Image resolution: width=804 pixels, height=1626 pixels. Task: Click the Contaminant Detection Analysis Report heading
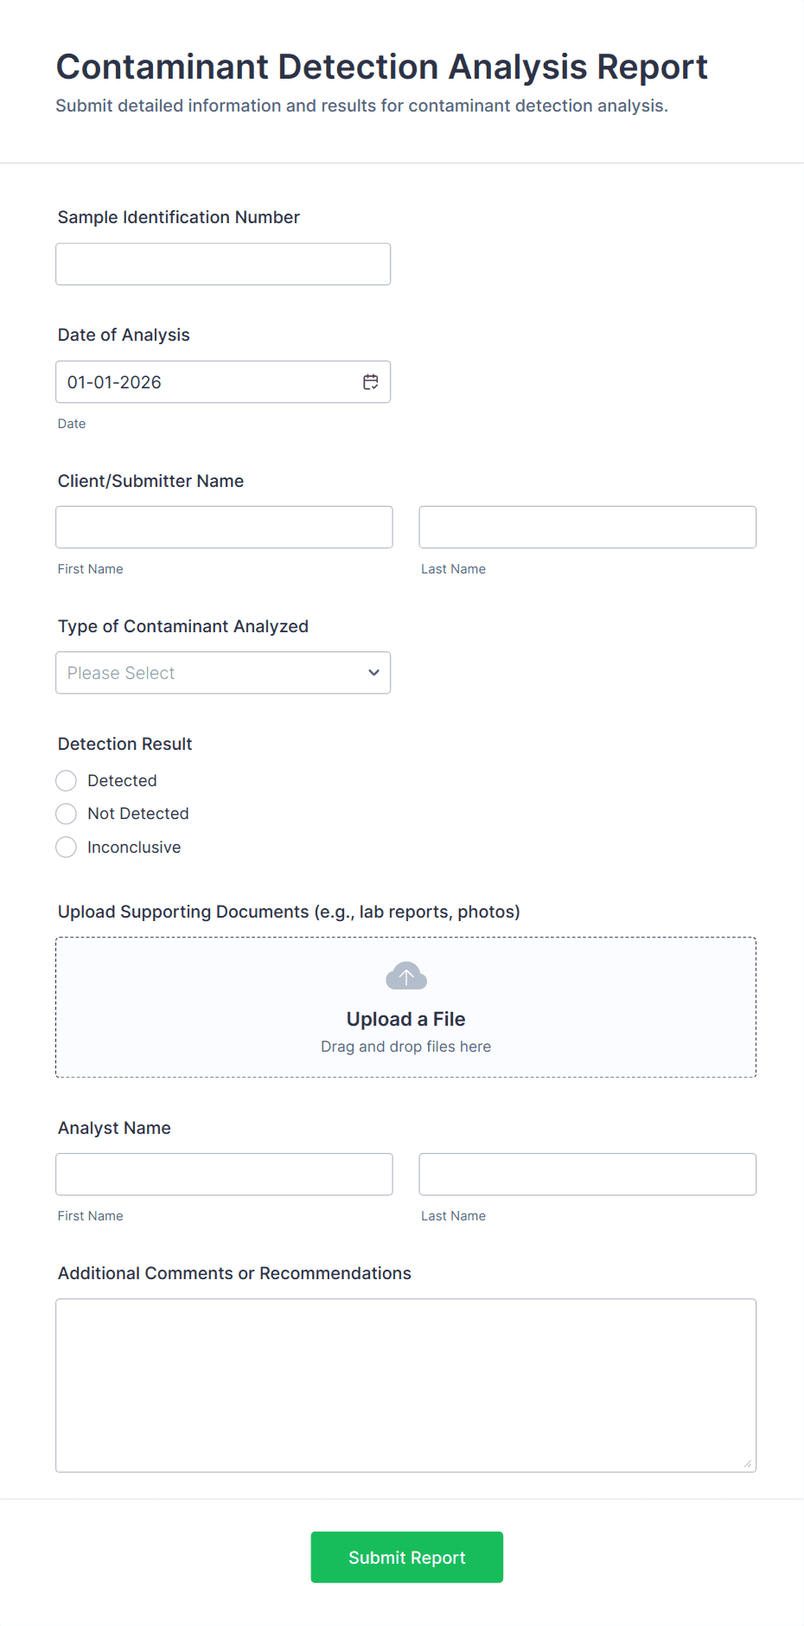tap(381, 67)
